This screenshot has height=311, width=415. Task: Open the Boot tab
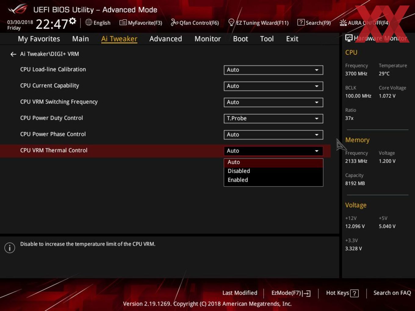coord(240,39)
